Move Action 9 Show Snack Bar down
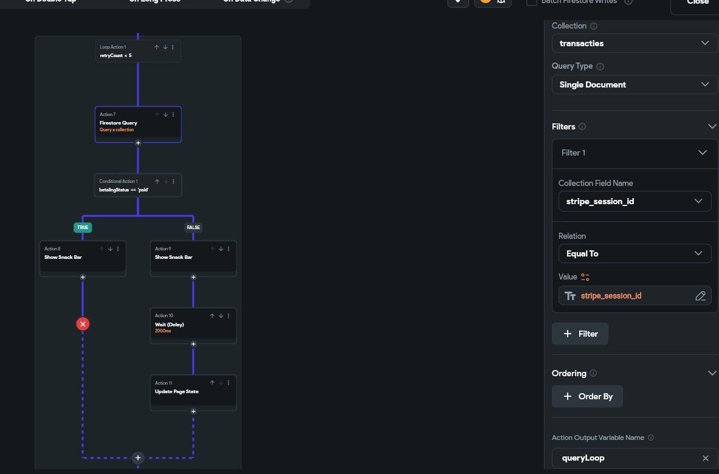Viewport: 719px width, 474px height. pos(221,249)
